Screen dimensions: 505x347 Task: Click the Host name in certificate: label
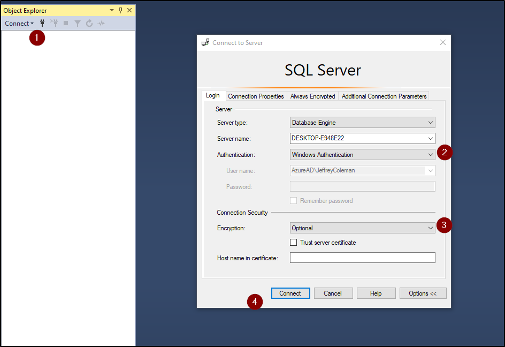[x=247, y=258]
